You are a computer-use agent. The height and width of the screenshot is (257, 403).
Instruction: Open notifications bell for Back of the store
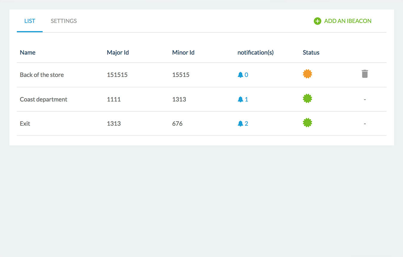point(240,75)
